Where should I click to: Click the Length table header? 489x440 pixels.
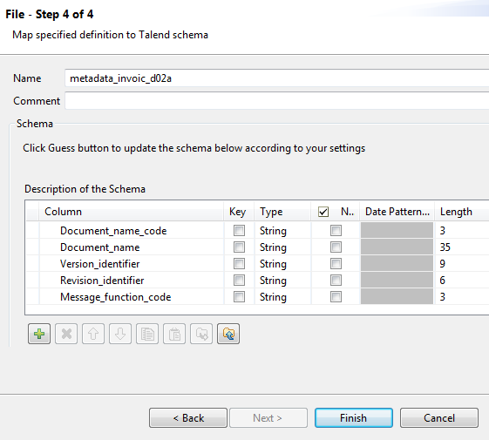[462, 212]
